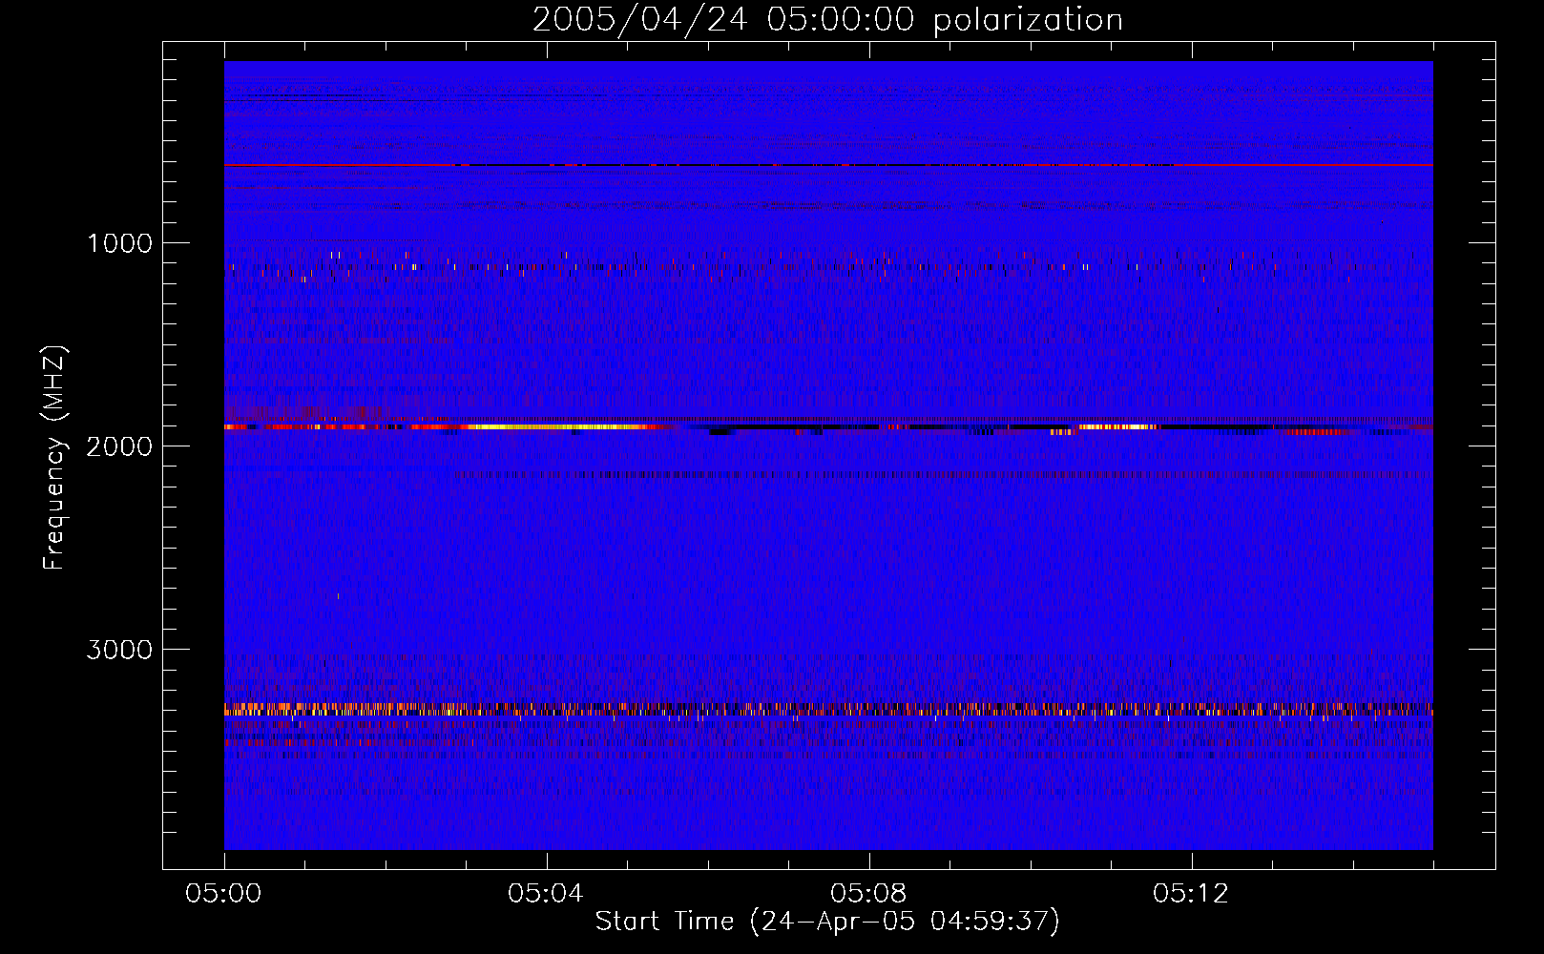Click the "3000" frequency tick label

(119, 650)
